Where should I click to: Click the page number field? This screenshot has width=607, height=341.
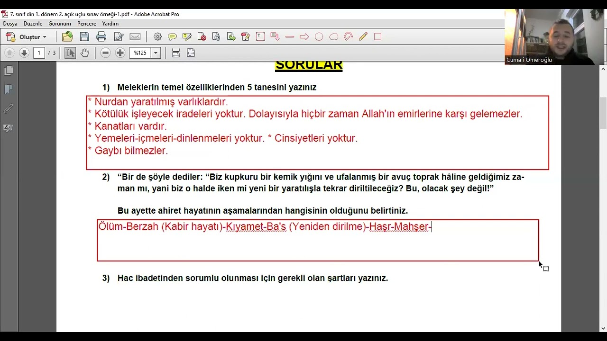[x=39, y=53]
